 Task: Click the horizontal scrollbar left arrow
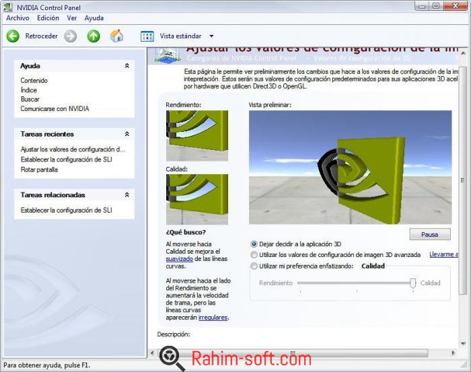coord(152,353)
